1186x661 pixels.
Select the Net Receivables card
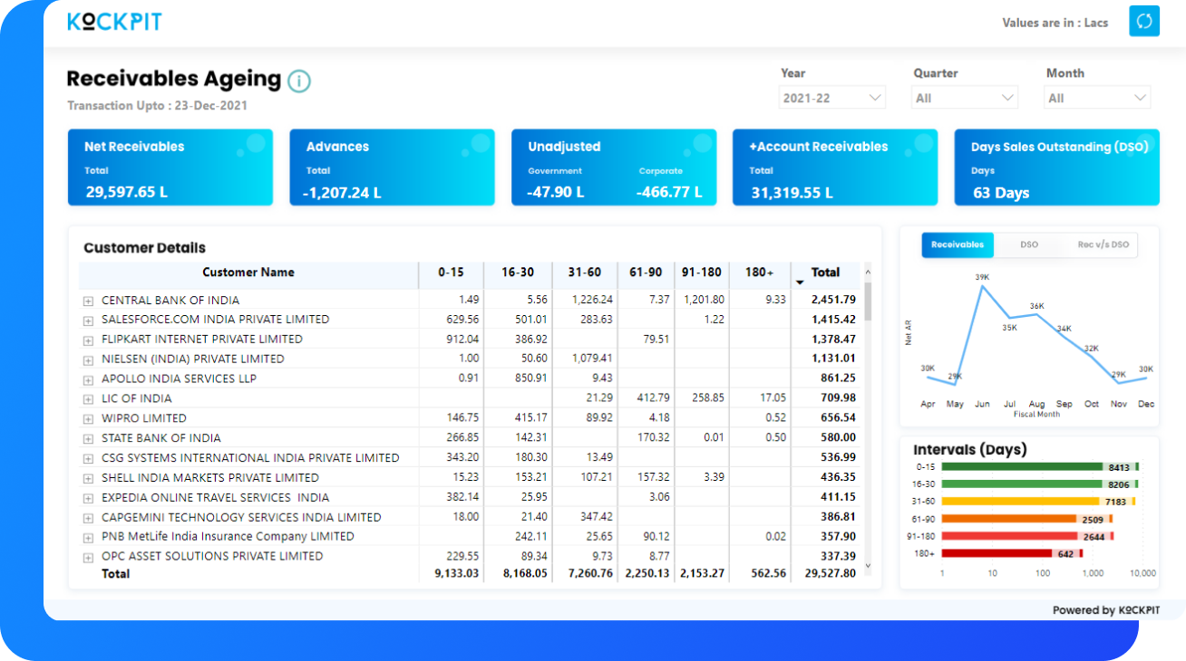[170, 168]
